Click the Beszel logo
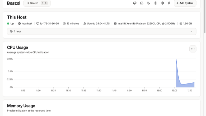The width and height of the screenshot is (206, 116). point(13,3)
